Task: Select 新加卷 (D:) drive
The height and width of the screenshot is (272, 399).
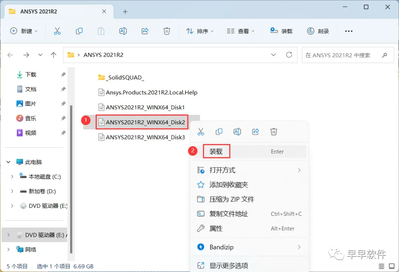Action: (38, 191)
